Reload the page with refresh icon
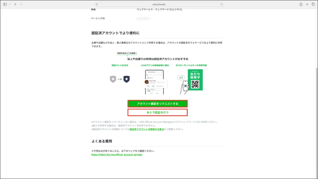Image resolution: width=318 pixels, height=179 pixels. click(x=221, y=4)
